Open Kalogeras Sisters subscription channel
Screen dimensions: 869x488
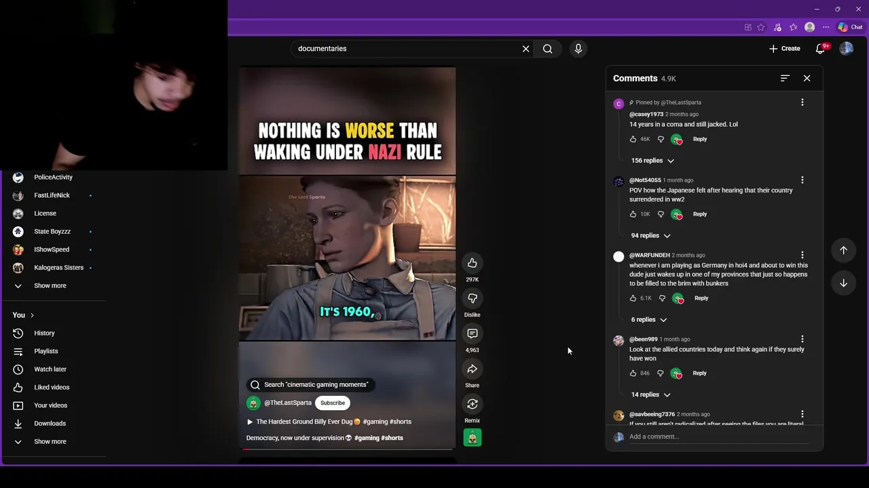coord(58,268)
